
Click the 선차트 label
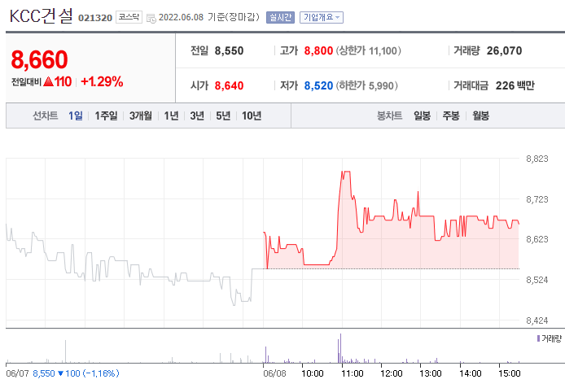pos(46,116)
